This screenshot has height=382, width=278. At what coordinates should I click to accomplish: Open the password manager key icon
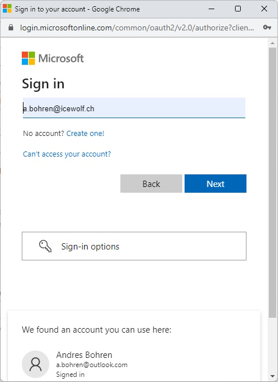point(267,28)
